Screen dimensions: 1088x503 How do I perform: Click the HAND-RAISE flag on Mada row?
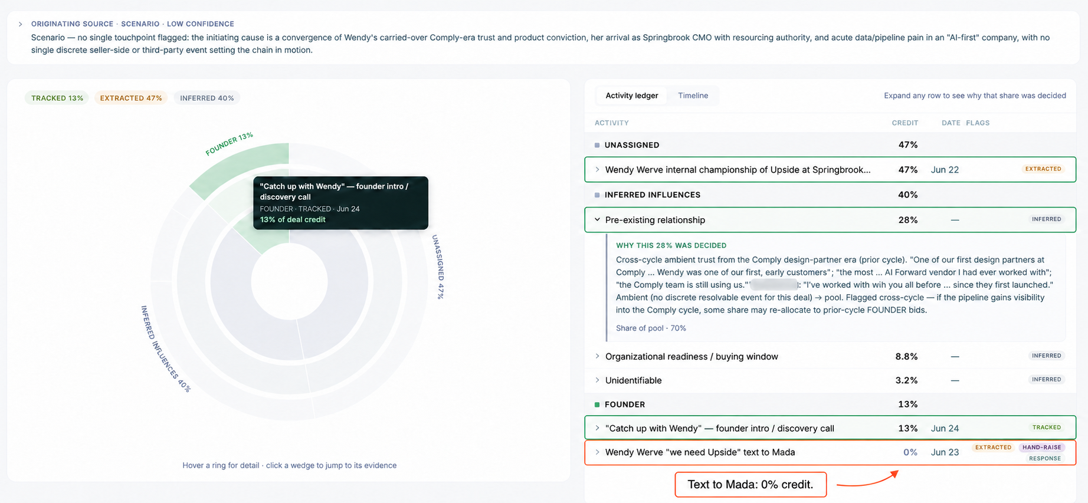coord(1042,448)
